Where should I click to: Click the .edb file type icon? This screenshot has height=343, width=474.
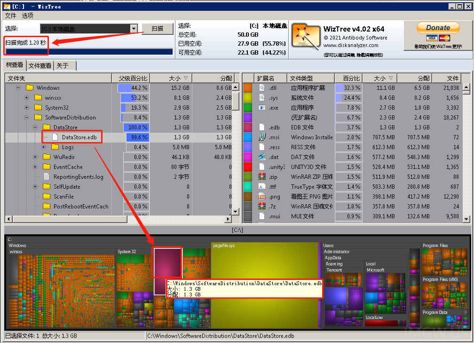(x=262, y=128)
